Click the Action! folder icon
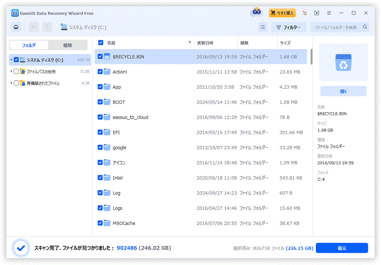Image resolution: width=381 pixels, height=265 pixels. [x=107, y=72]
